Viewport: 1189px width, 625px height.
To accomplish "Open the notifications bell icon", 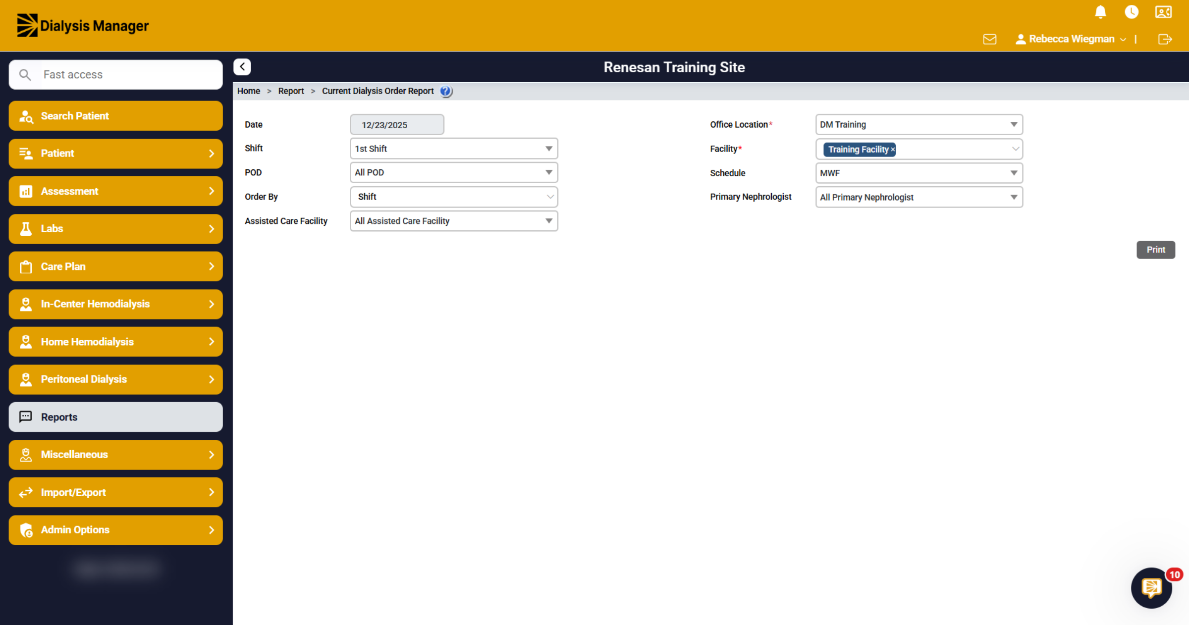I will [x=1100, y=12].
